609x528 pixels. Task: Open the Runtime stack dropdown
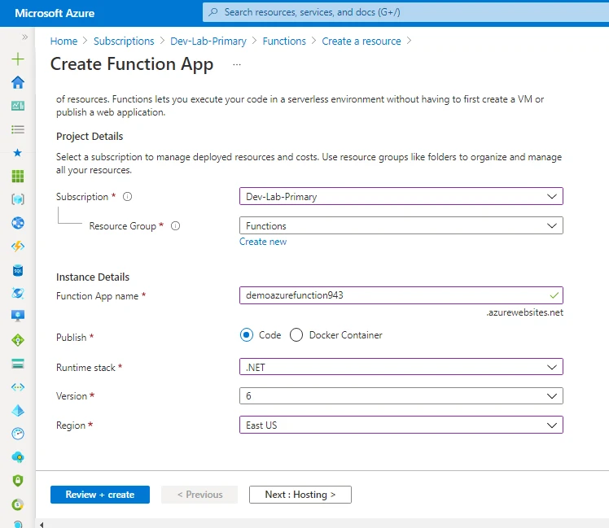401,367
